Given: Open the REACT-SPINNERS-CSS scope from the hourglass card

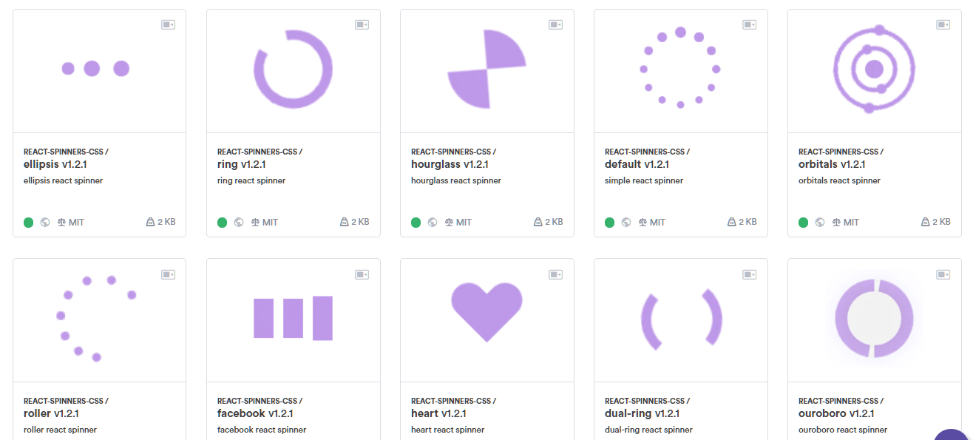Looking at the screenshot, I should 452,151.
